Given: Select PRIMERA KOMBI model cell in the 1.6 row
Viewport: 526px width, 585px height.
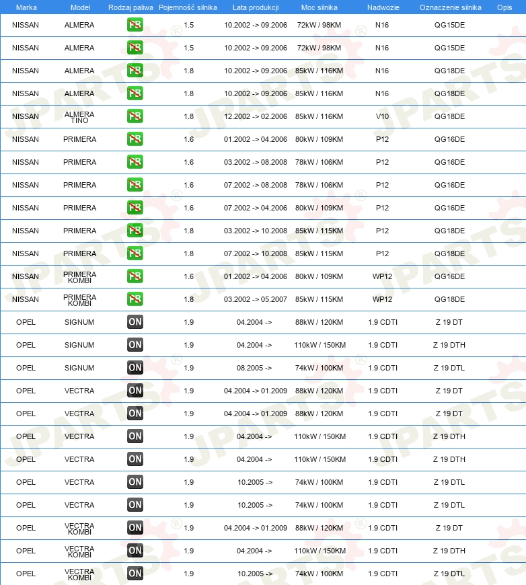Looking at the screenshot, I should pyautogui.click(x=79, y=277).
